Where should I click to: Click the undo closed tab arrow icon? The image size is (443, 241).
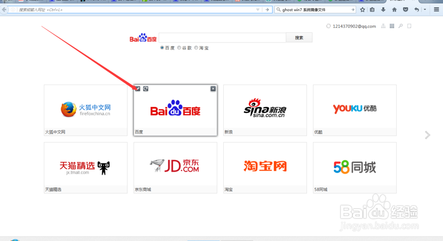click(x=416, y=10)
